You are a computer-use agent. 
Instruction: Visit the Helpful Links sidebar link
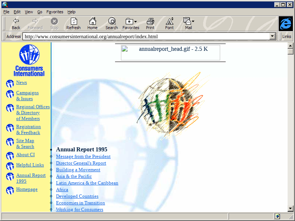[x=30, y=165]
